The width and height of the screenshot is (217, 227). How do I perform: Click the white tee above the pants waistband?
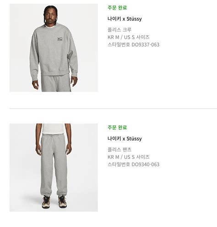pos(53,129)
